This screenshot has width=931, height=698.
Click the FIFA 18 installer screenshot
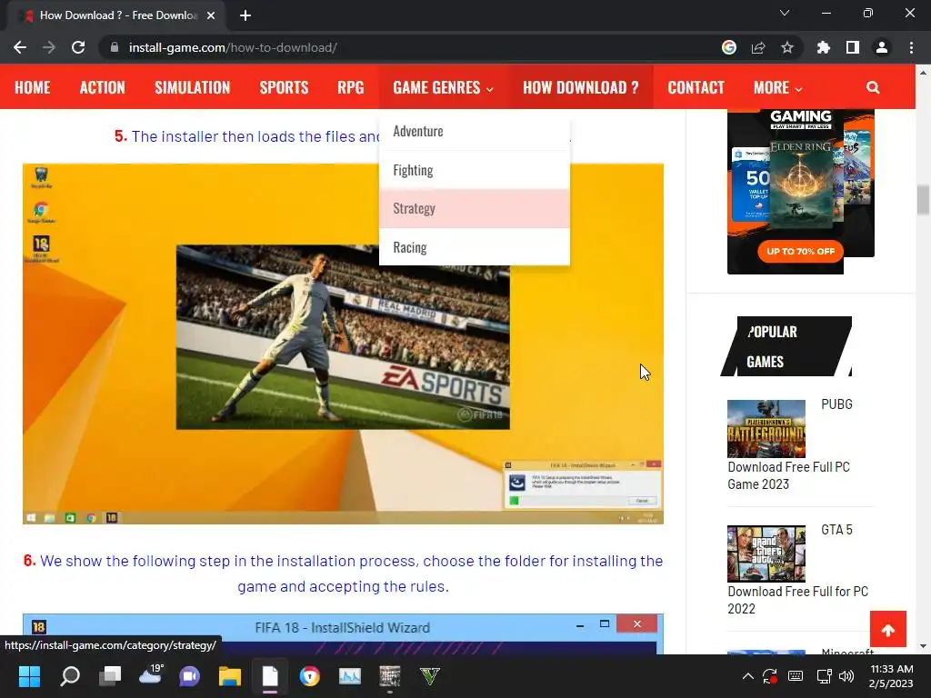[343, 344]
